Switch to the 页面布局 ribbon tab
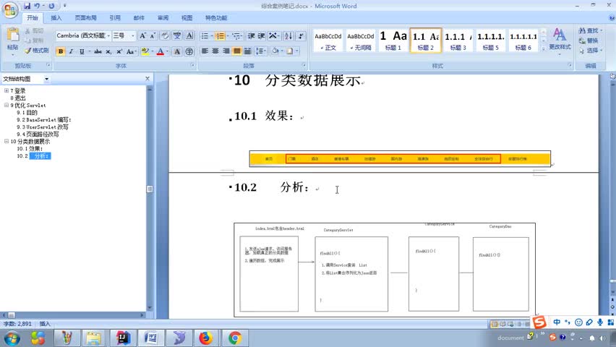This screenshot has width=616, height=347. coord(85,17)
